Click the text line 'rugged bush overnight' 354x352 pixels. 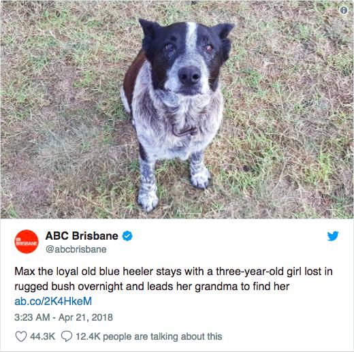point(69,287)
